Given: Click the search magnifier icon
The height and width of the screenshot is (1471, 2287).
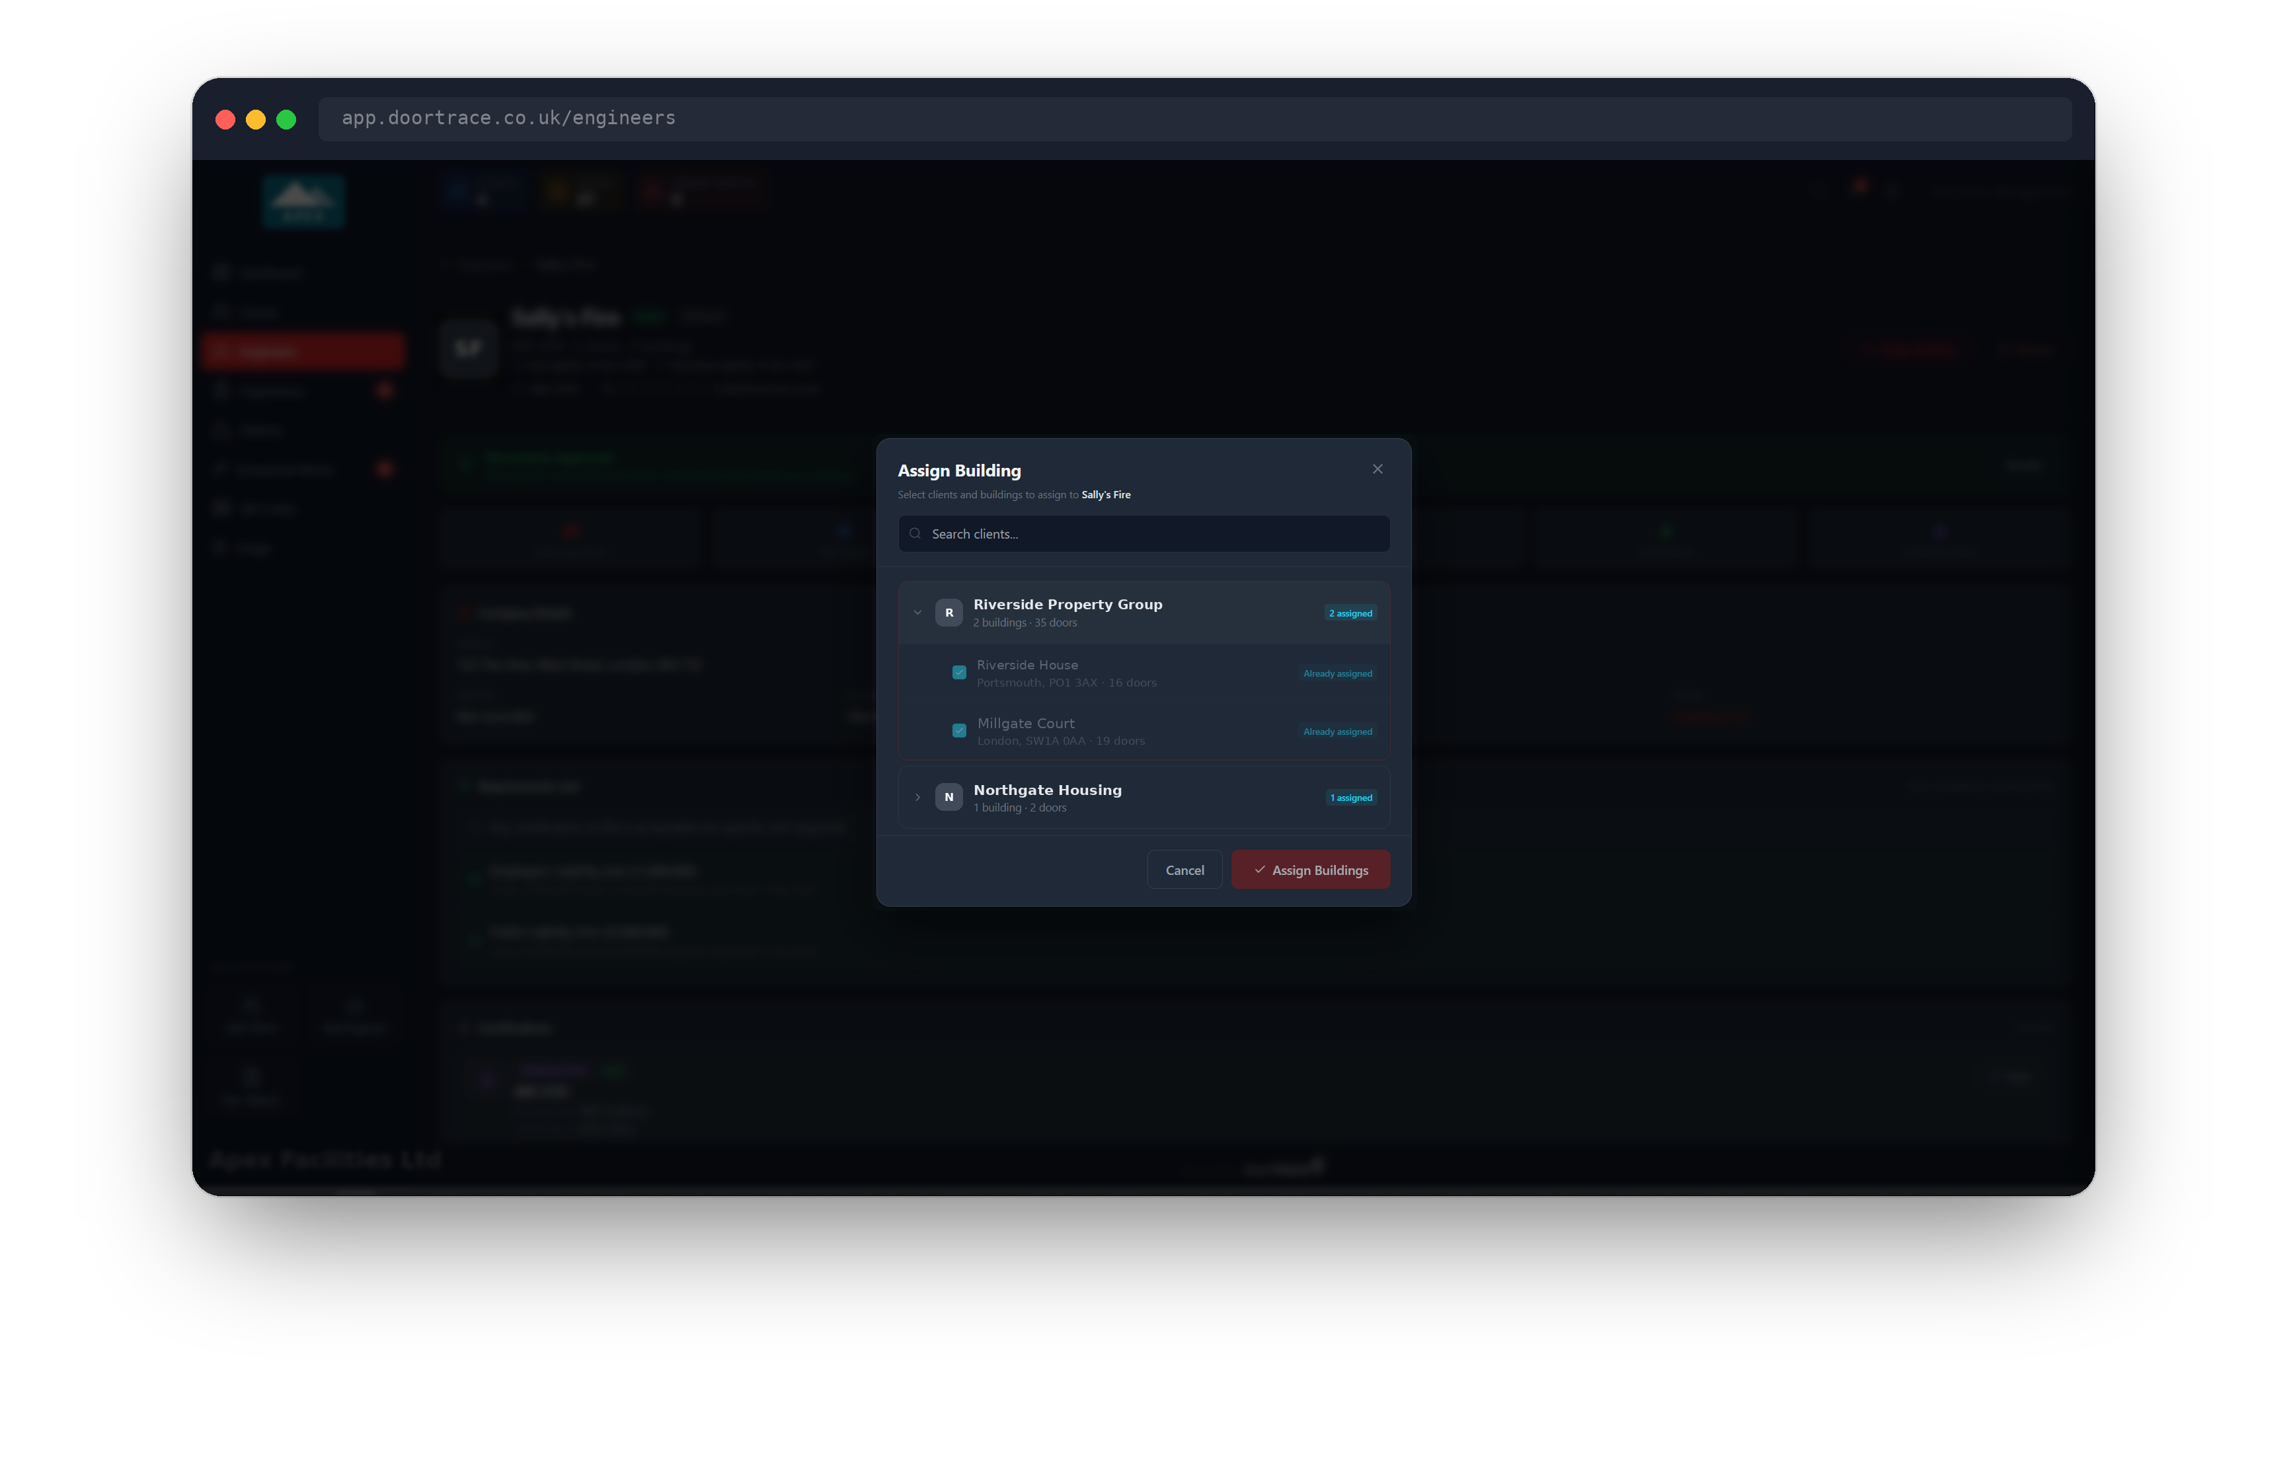Looking at the screenshot, I should tap(915, 534).
